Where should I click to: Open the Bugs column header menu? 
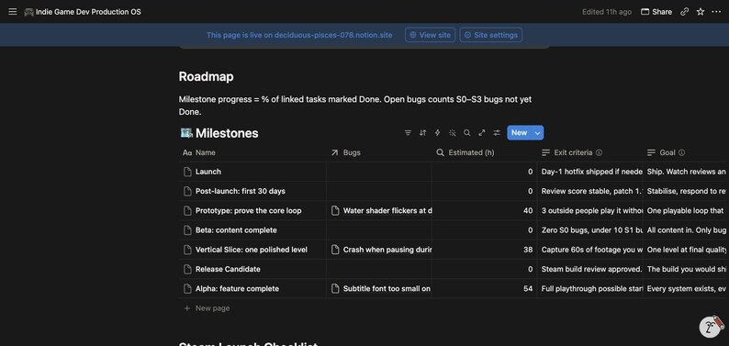[x=379, y=152]
